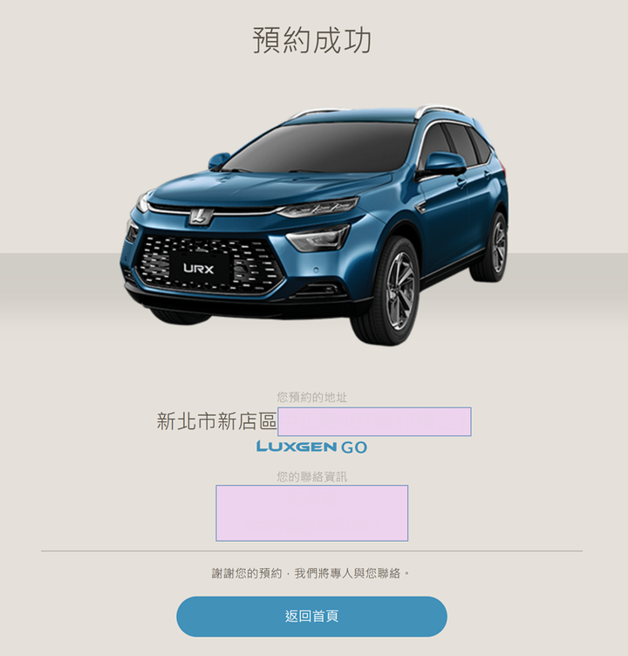Screen dimensions: 628x656
Task: Click the car's upper headlight strip
Action: pos(318,207)
